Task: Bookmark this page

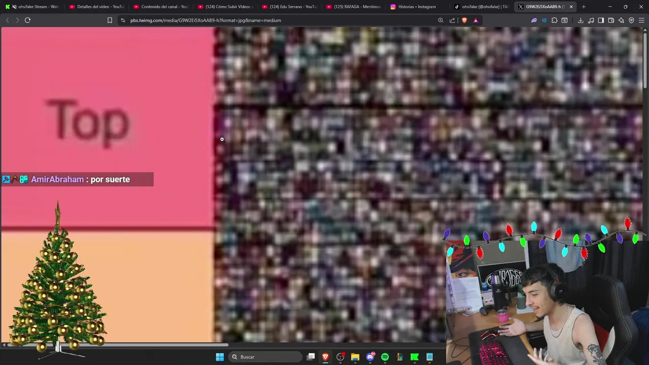Action: 110,20
